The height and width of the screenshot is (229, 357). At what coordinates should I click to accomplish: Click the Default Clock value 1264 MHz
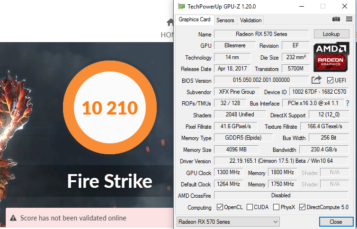pyautogui.click(x=229, y=184)
